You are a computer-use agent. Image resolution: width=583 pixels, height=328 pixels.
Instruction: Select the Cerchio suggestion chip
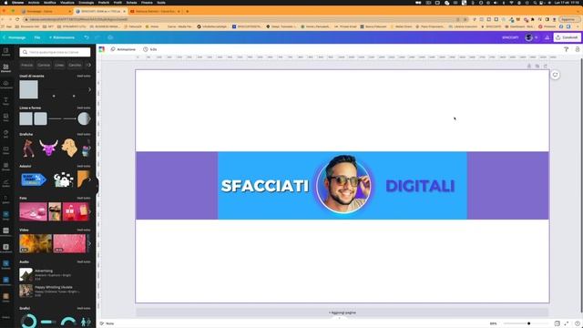point(75,65)
